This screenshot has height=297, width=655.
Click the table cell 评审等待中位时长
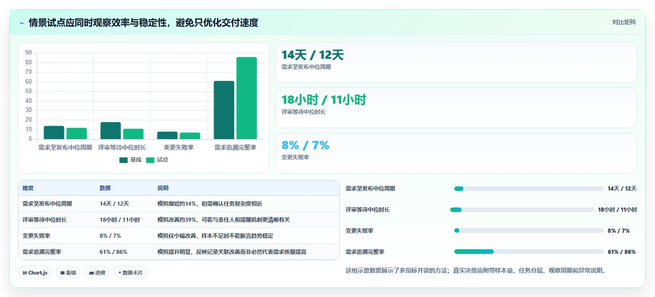tap(45, 220)
